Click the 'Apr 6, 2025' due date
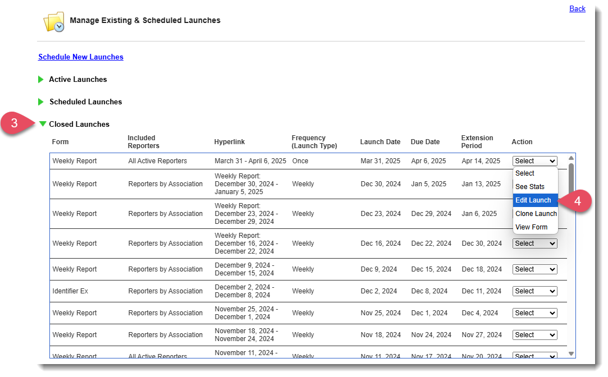608x377 pixels. click(428, 161)
